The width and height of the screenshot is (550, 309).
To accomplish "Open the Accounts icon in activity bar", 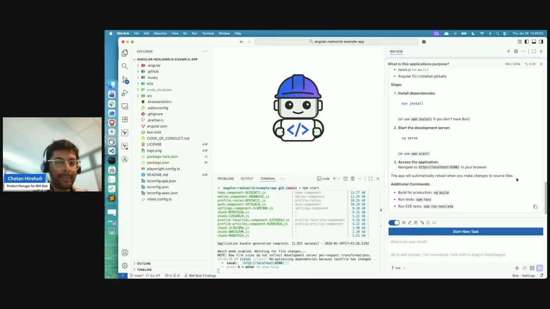I will pos(125,252).
